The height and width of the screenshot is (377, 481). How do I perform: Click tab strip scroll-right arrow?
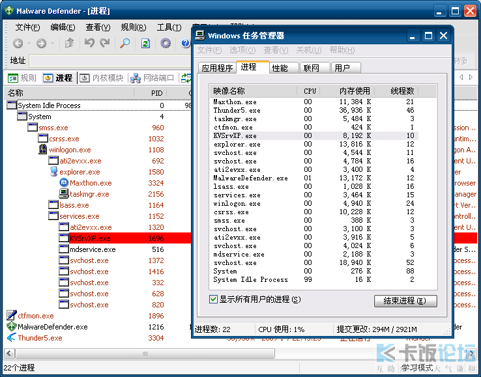pos(471,77)
